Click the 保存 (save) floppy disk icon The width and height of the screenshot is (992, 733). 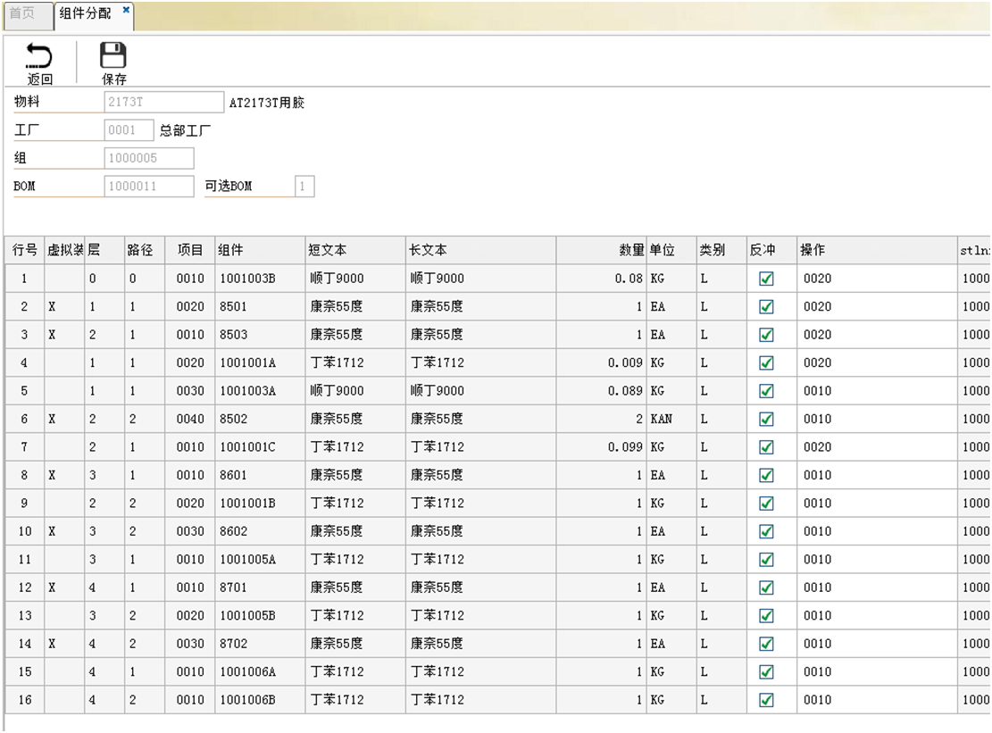coord(113,57)
